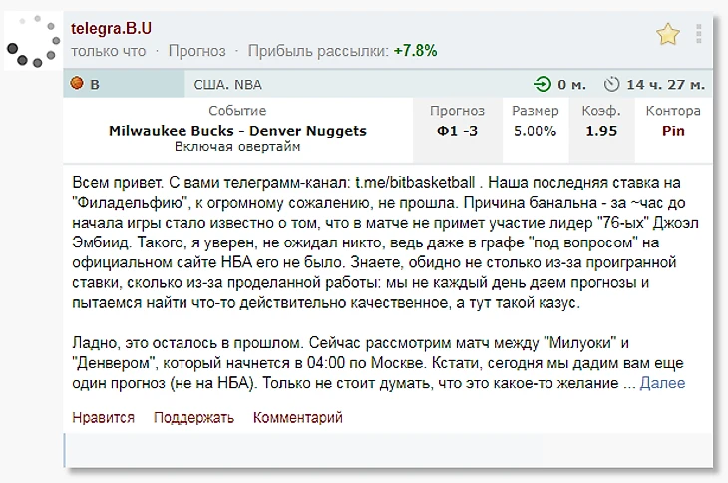The width and height of the screenshot is (728, 483).
Task: Click the green circular arrow icon
Action: (542, 84)
